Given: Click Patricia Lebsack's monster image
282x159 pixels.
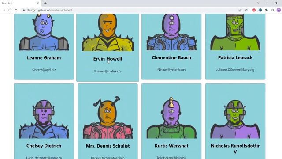Looking at the screenshot, I should [235, 32].
